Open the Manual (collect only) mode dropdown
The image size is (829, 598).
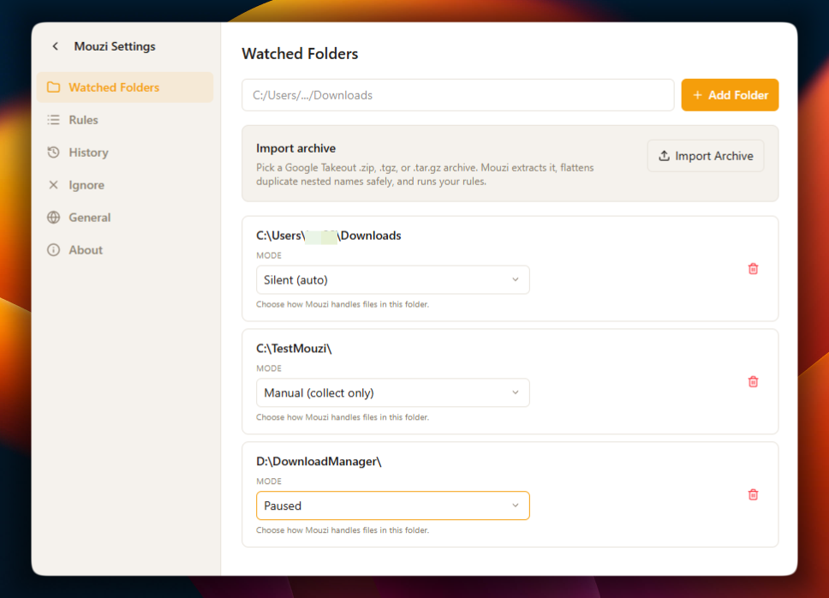tap(393, 393)
